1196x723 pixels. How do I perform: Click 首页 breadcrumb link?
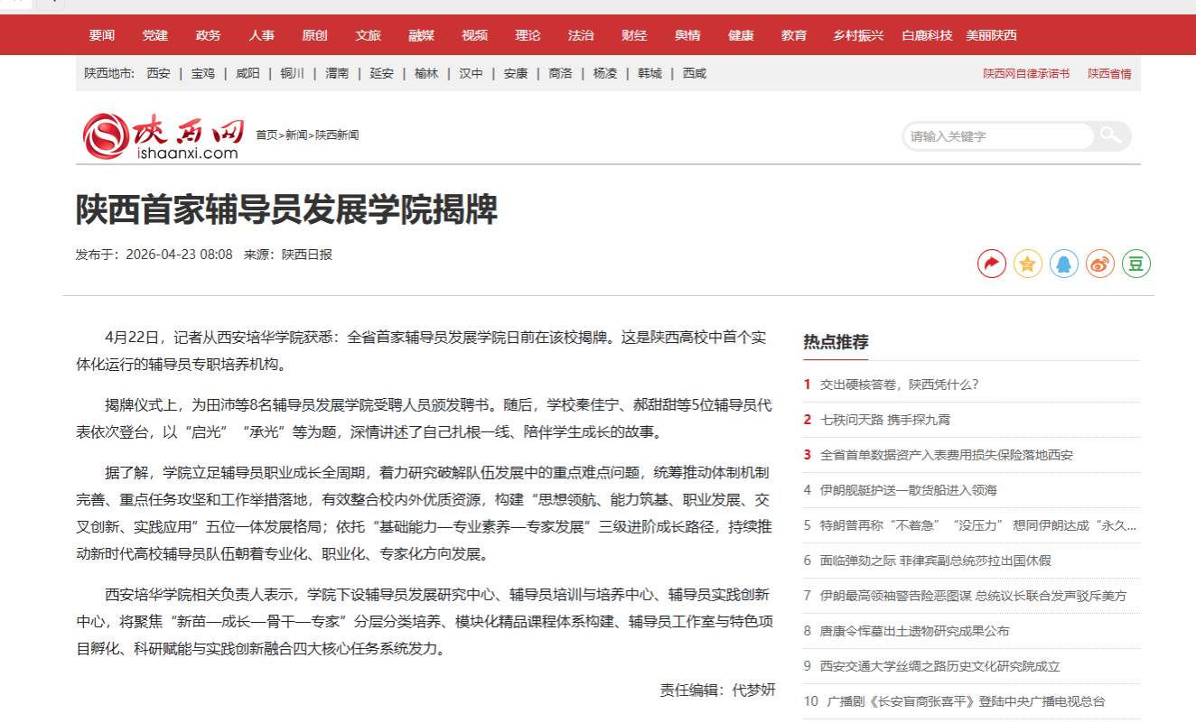[266, 134]
